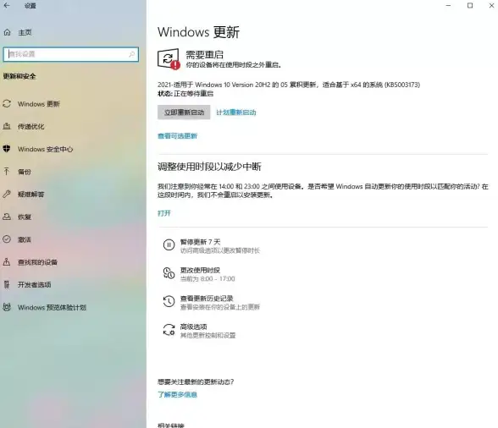Open 查找我的设备 page
498x428 pixels.
[37, 262]
